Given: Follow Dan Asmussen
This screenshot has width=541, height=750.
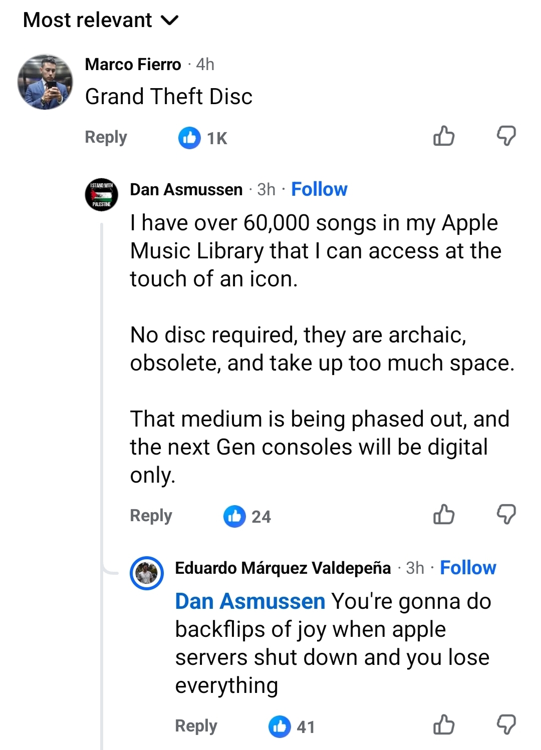Looking at the screenshot, I should 319,189.
